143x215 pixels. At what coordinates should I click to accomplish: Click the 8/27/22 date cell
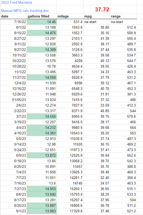pyautogui.click(x=13, y=38)
